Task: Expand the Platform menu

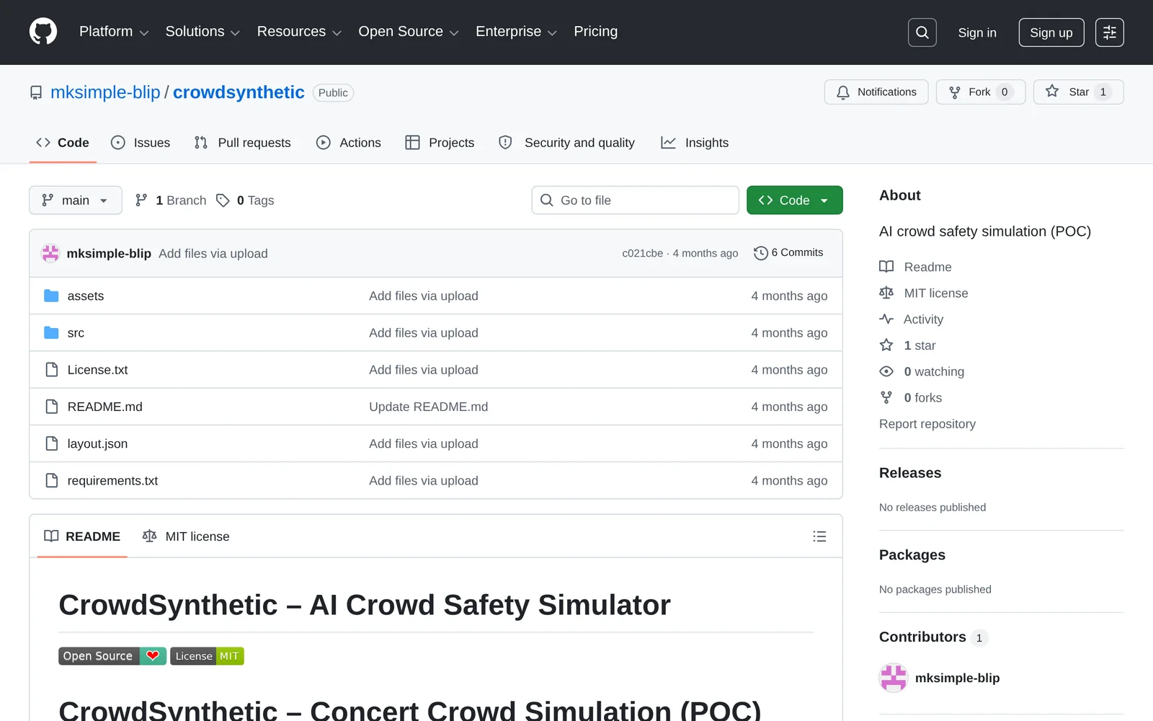Action: tap(113, 32)
